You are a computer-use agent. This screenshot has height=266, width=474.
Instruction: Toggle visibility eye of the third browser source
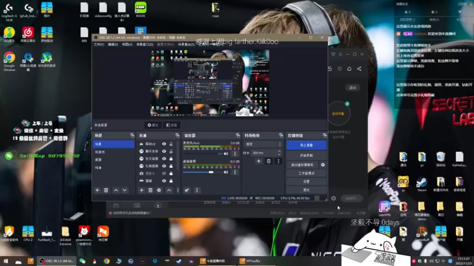(x=164, y=158)
